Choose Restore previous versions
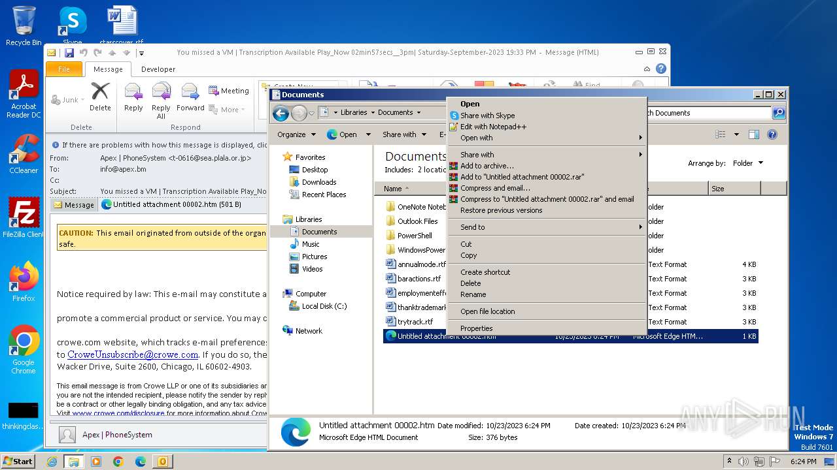 point(547,210)
